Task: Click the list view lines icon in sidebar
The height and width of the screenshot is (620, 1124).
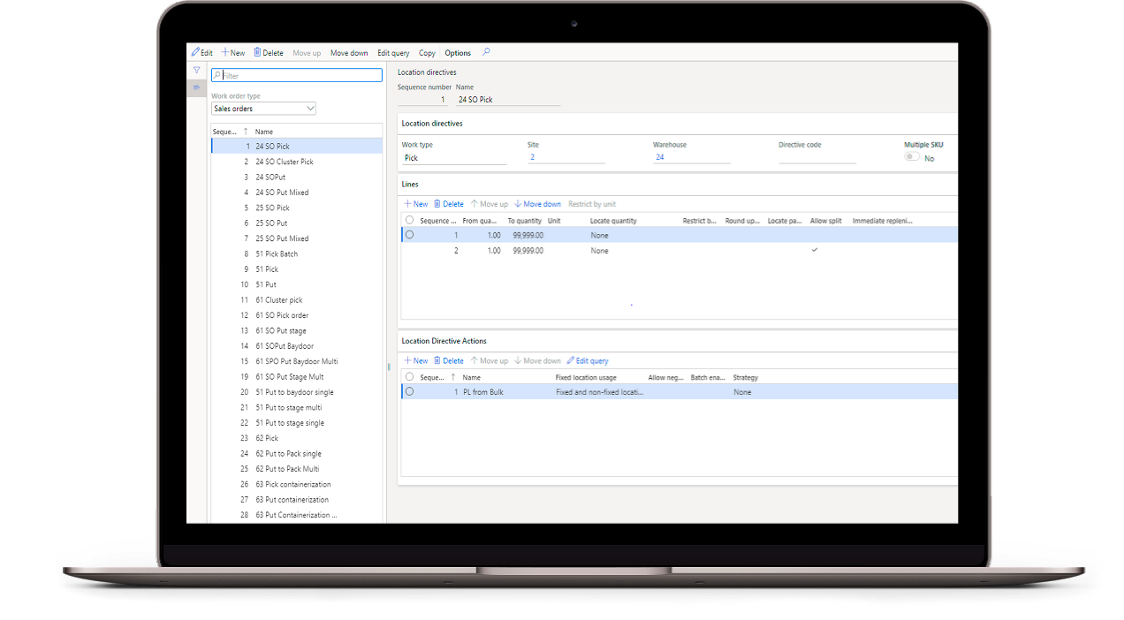Action: coord(197,87)
